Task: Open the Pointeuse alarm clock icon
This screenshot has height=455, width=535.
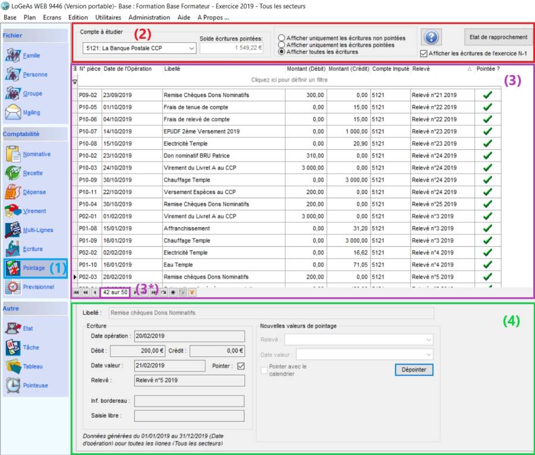Action: click(13, 385)
